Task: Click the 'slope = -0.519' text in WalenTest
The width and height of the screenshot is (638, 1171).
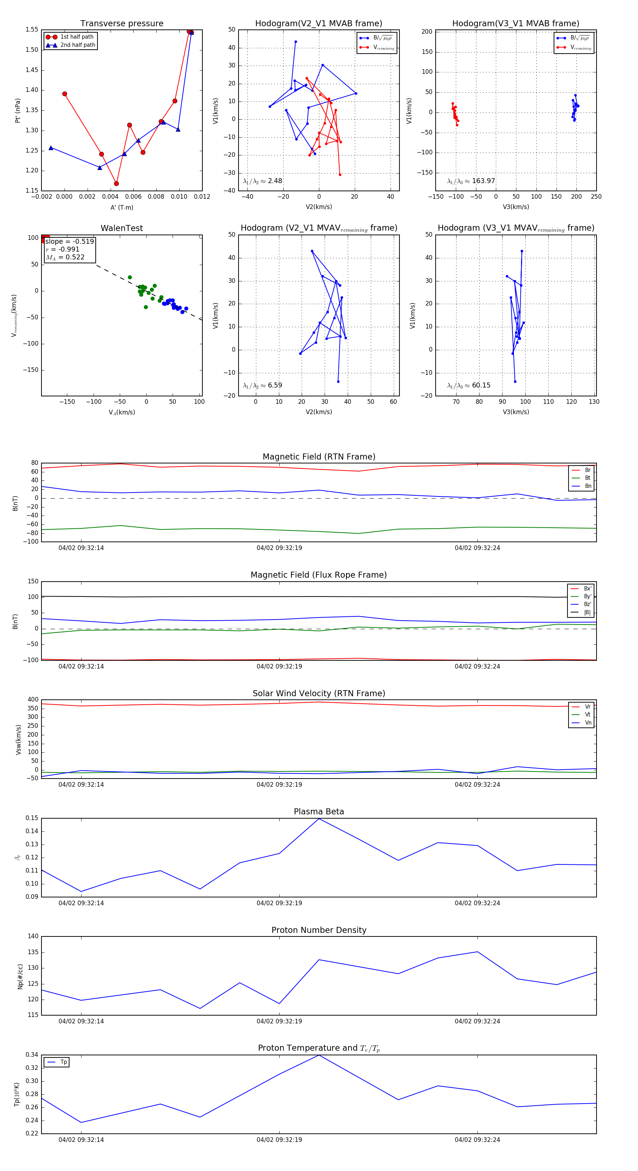Action: (x=69, y=241)
